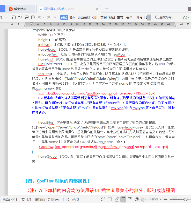Open the 引用 ribbon tab
Screen dimensions: 191x203
(95, 17)
